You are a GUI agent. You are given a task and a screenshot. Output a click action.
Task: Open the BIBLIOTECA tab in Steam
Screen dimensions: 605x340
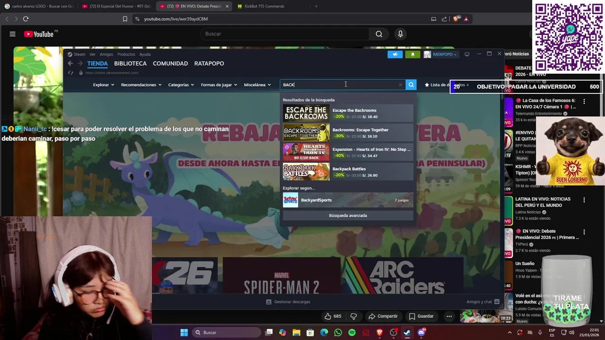click(x=130, y=63)
